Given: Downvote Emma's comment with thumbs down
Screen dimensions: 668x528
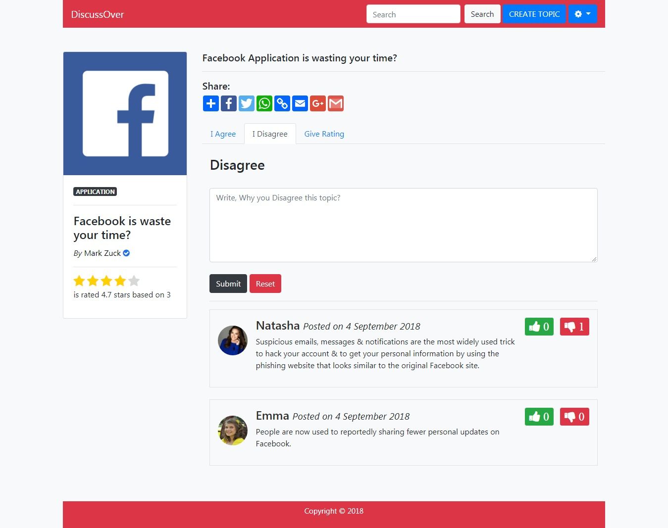Looking at the screenshot, I should pos(574,417).
